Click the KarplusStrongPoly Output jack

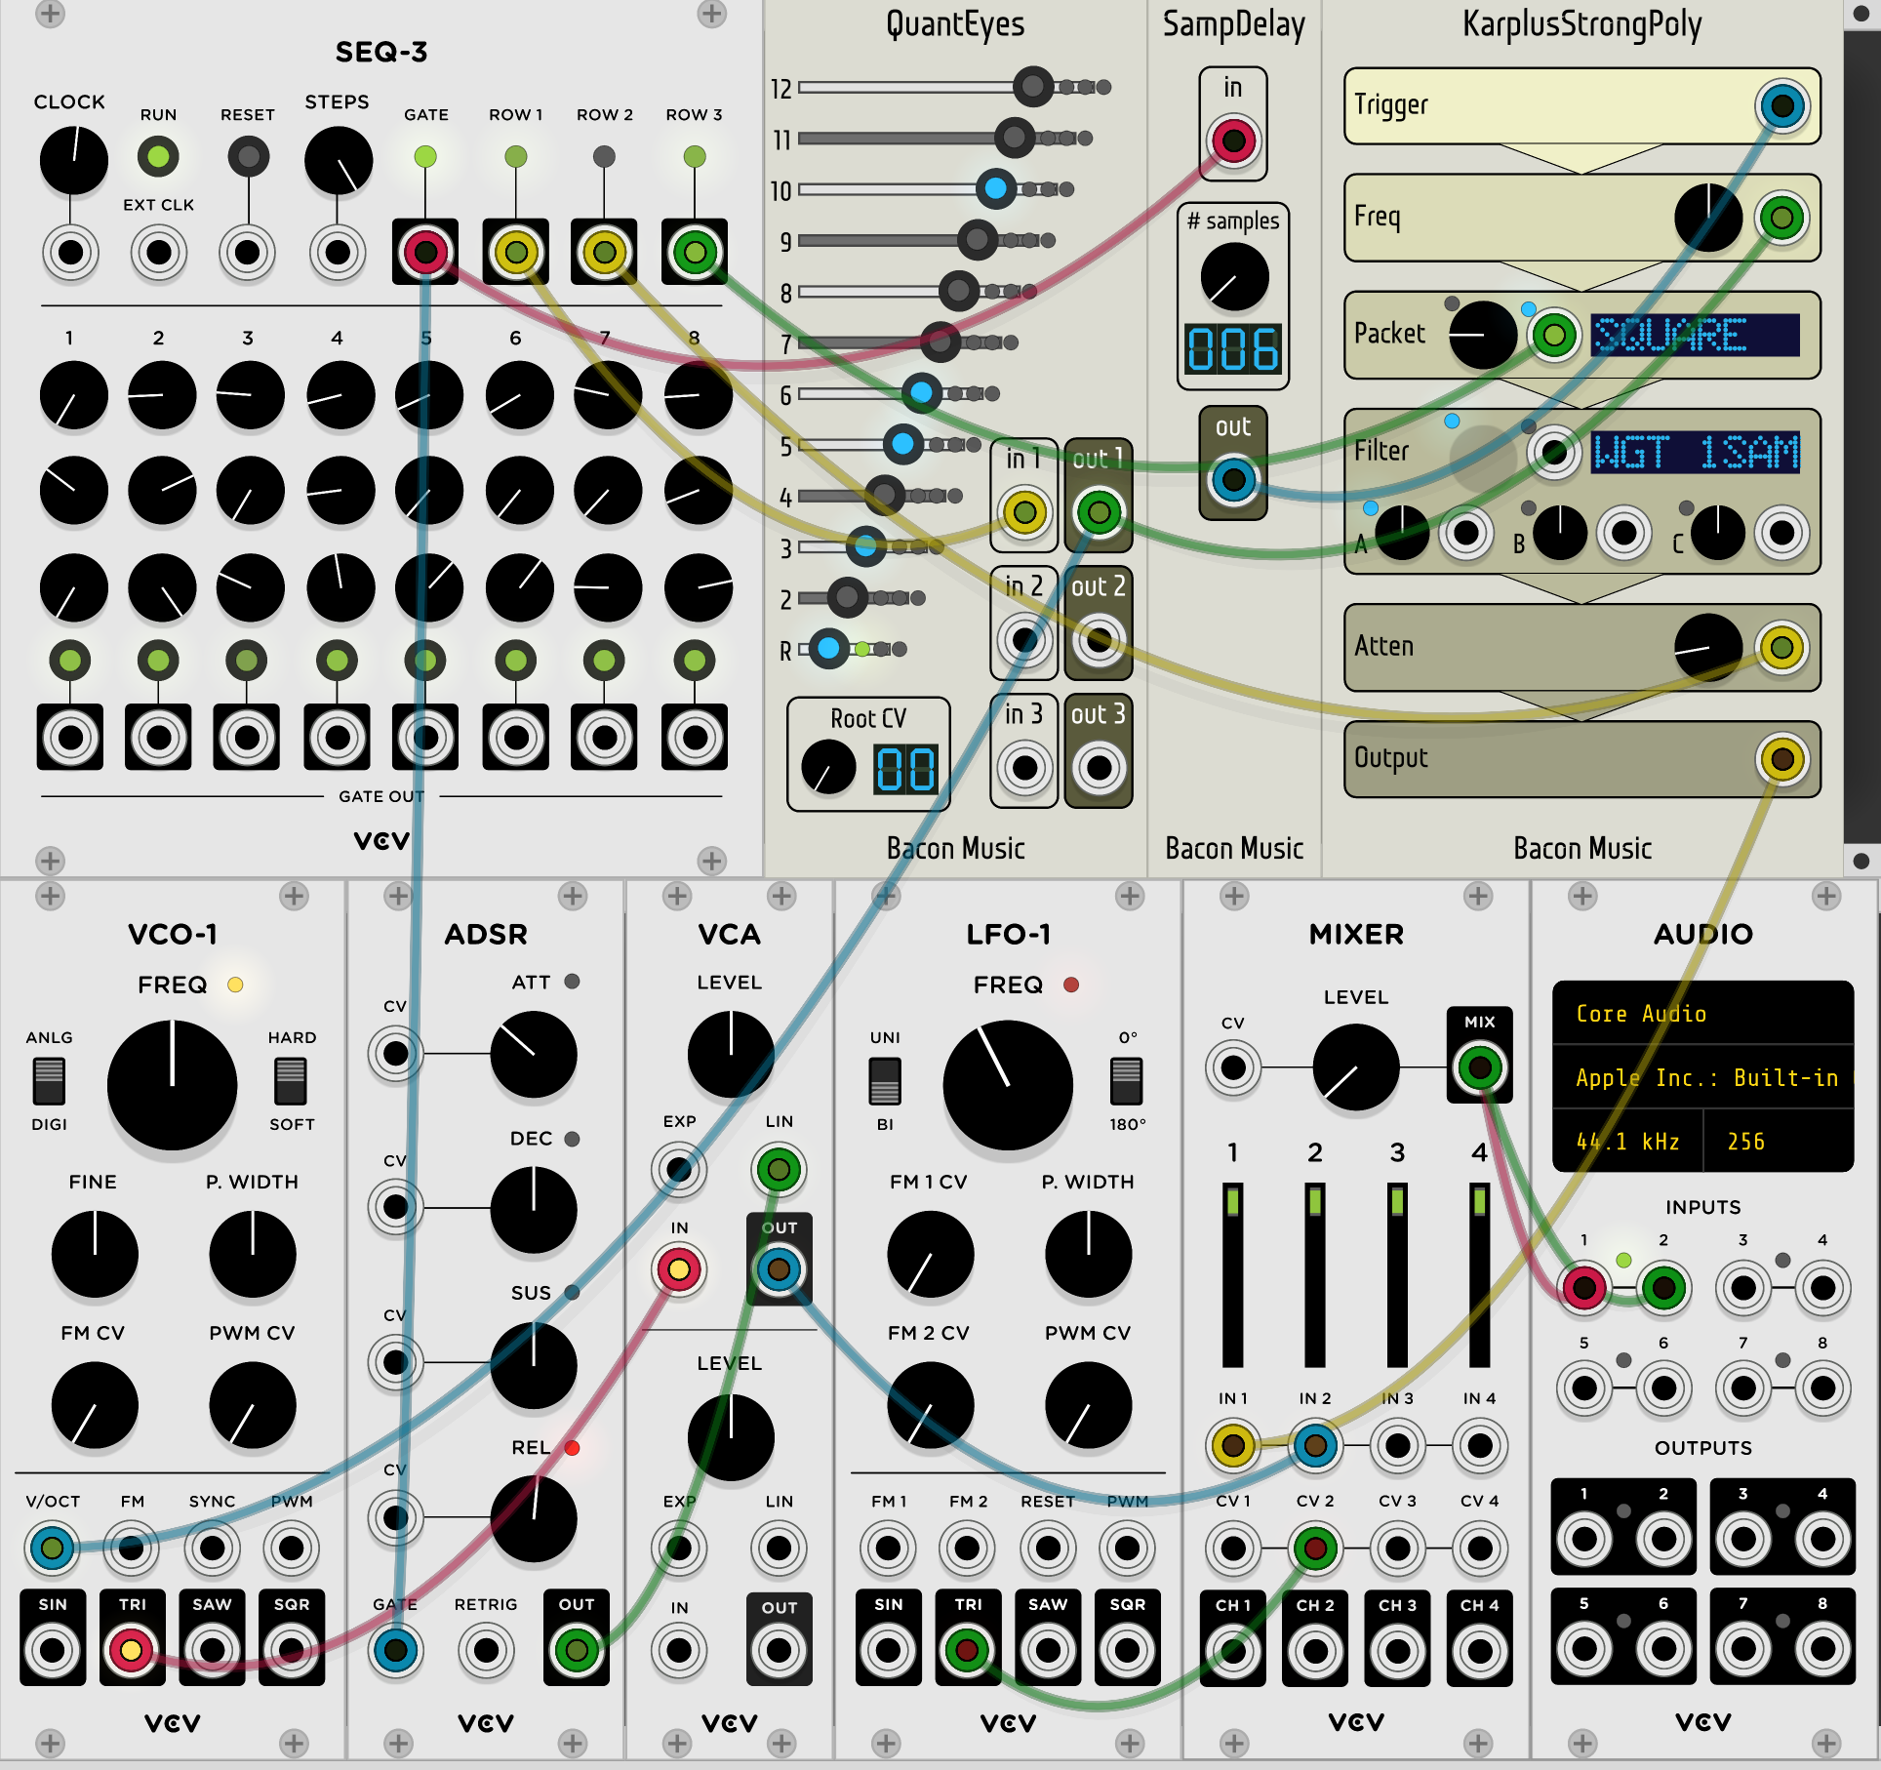pyautogui.click(x=1781, y=759)
